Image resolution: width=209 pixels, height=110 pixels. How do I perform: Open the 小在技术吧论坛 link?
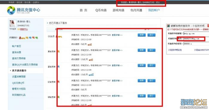pyautogui.click(x=175, y=50)
